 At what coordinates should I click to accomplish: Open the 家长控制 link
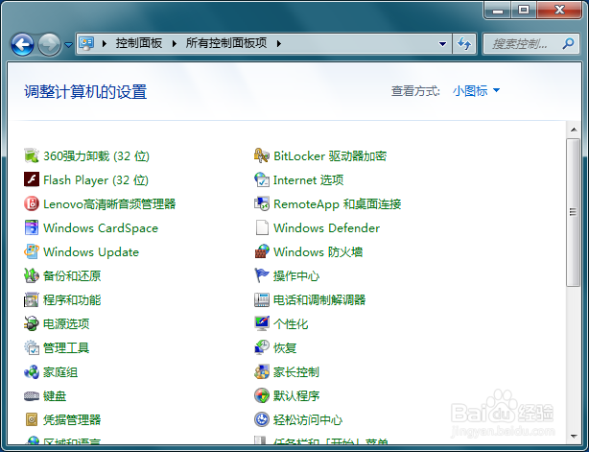tap(296, 372)
